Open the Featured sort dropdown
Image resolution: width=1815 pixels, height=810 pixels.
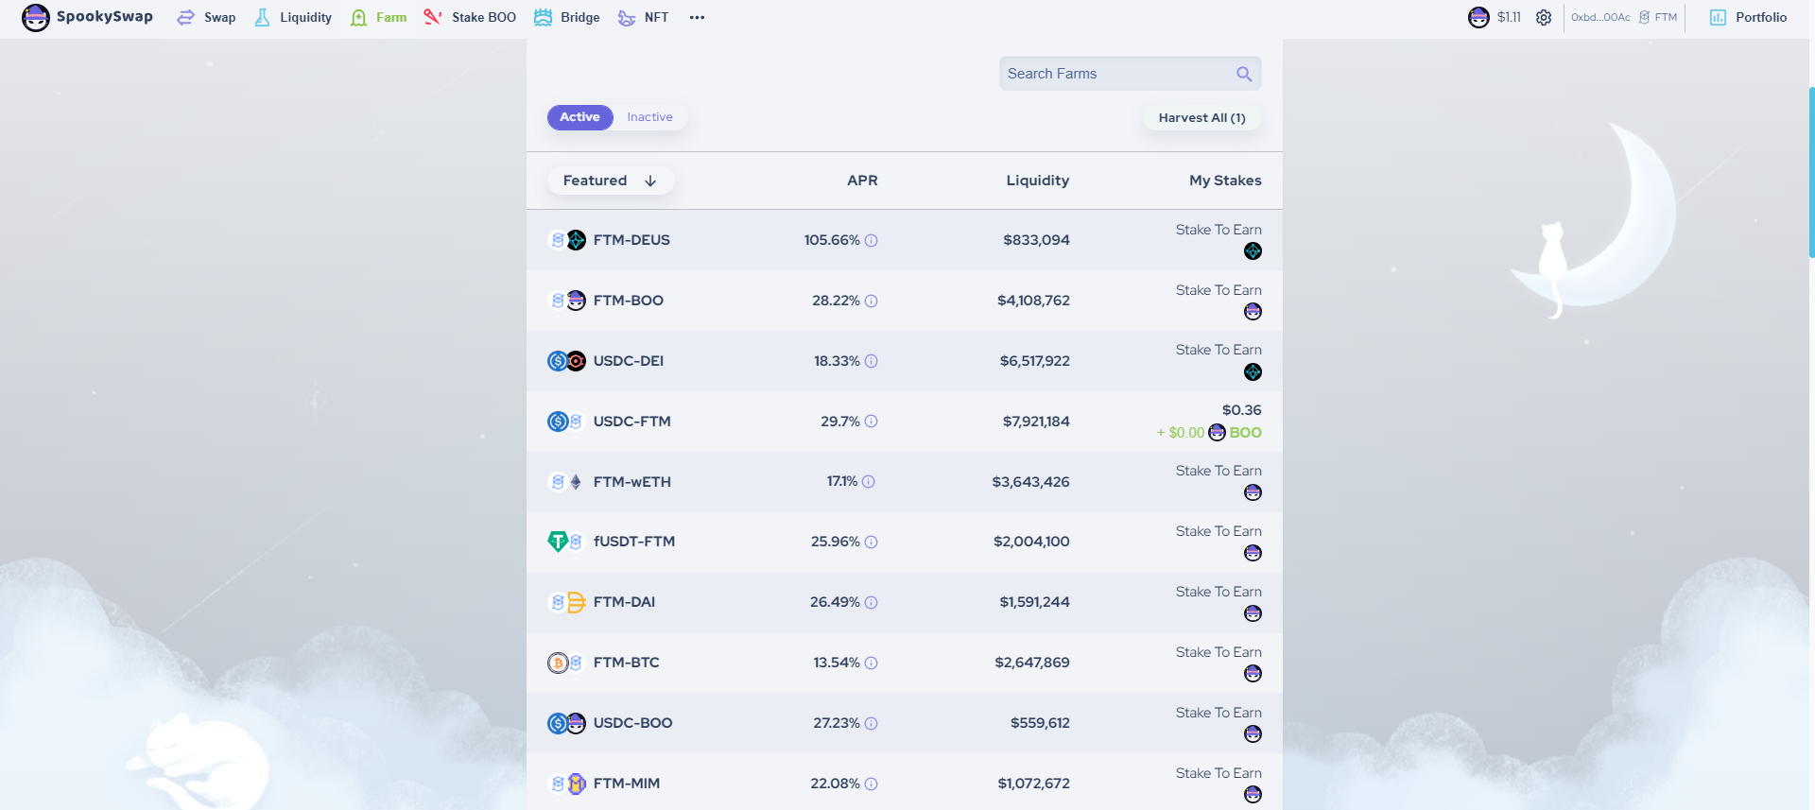[610, 181]
